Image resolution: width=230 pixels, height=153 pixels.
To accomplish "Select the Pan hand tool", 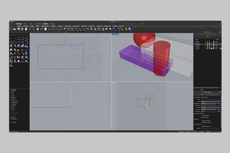I will click(x=45, y=29).
